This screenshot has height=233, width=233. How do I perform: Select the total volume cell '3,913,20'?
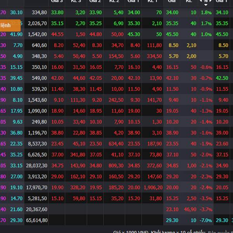(x=37, y=177)
